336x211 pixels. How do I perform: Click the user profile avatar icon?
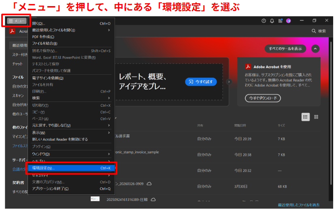288,21
